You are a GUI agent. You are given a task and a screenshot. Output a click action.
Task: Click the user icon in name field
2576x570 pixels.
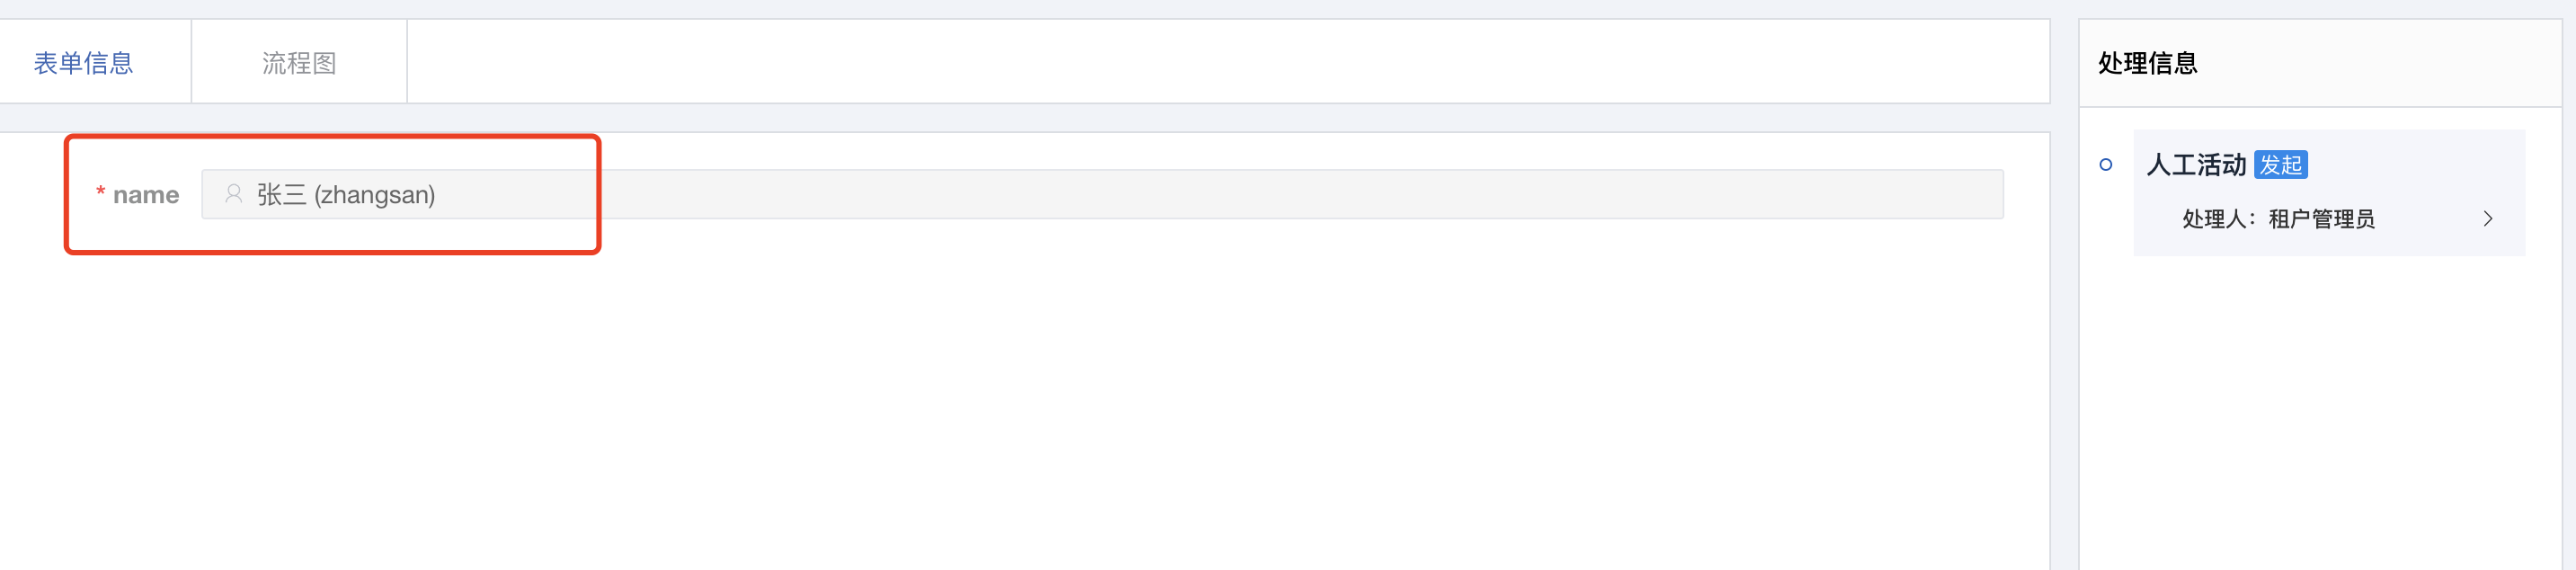234,194
